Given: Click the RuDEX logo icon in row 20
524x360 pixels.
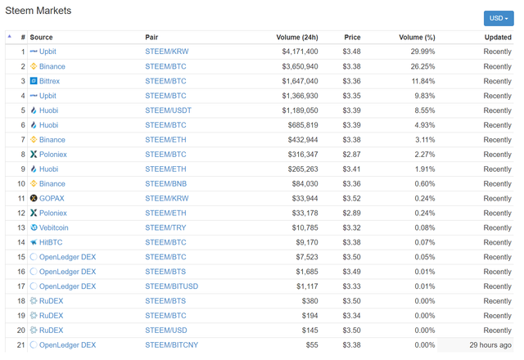Looking at the screenshot, I should [34, 331].
